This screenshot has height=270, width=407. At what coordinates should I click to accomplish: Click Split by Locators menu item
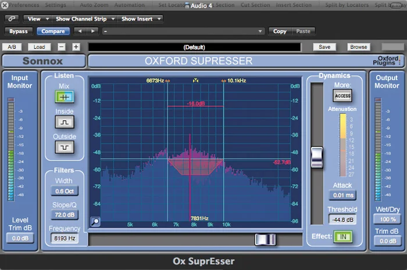point(347,5)
